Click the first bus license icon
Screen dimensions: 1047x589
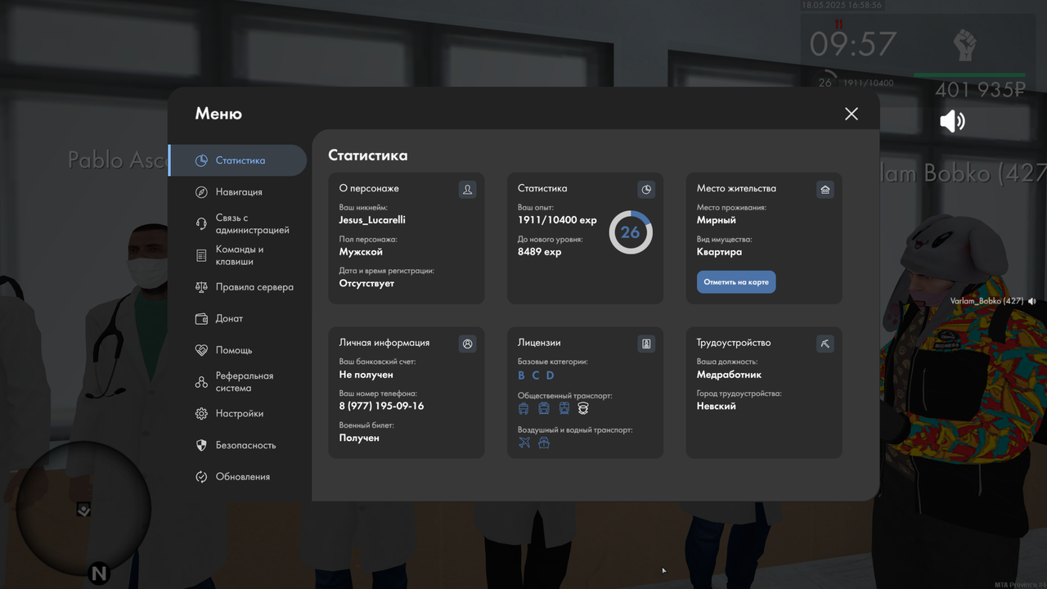tap(523, 408)
